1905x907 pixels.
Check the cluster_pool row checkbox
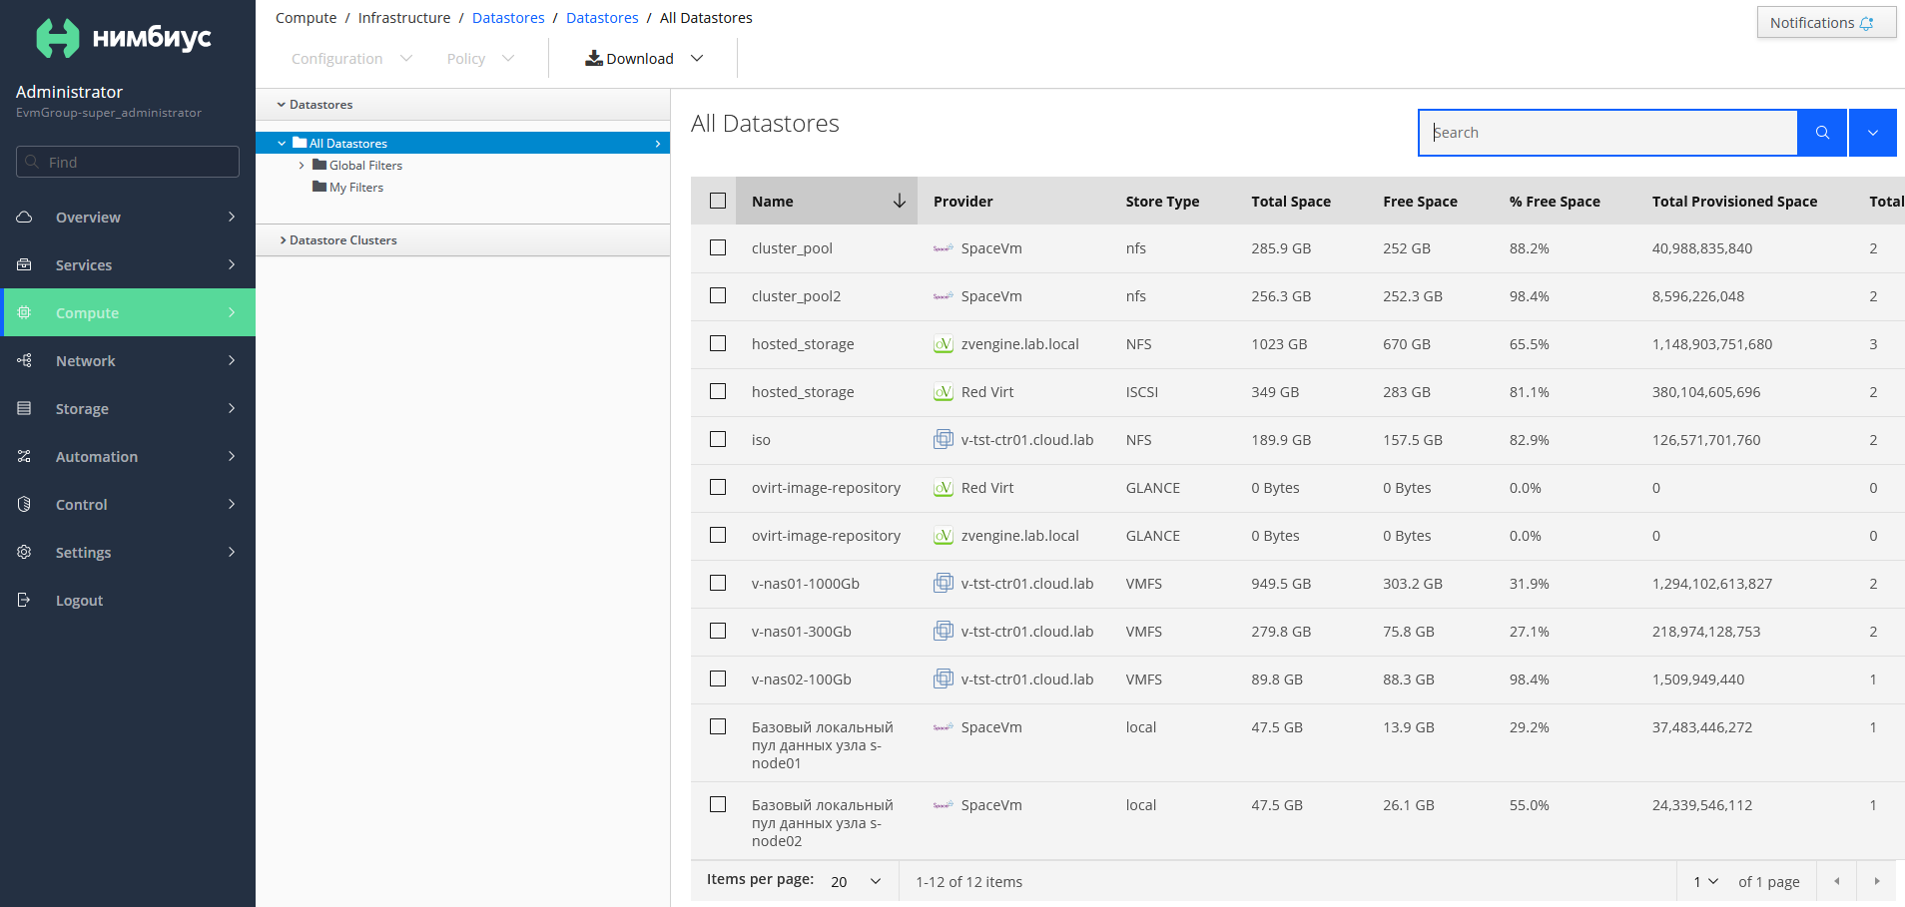pyautogui.click(x=718, y=247)
